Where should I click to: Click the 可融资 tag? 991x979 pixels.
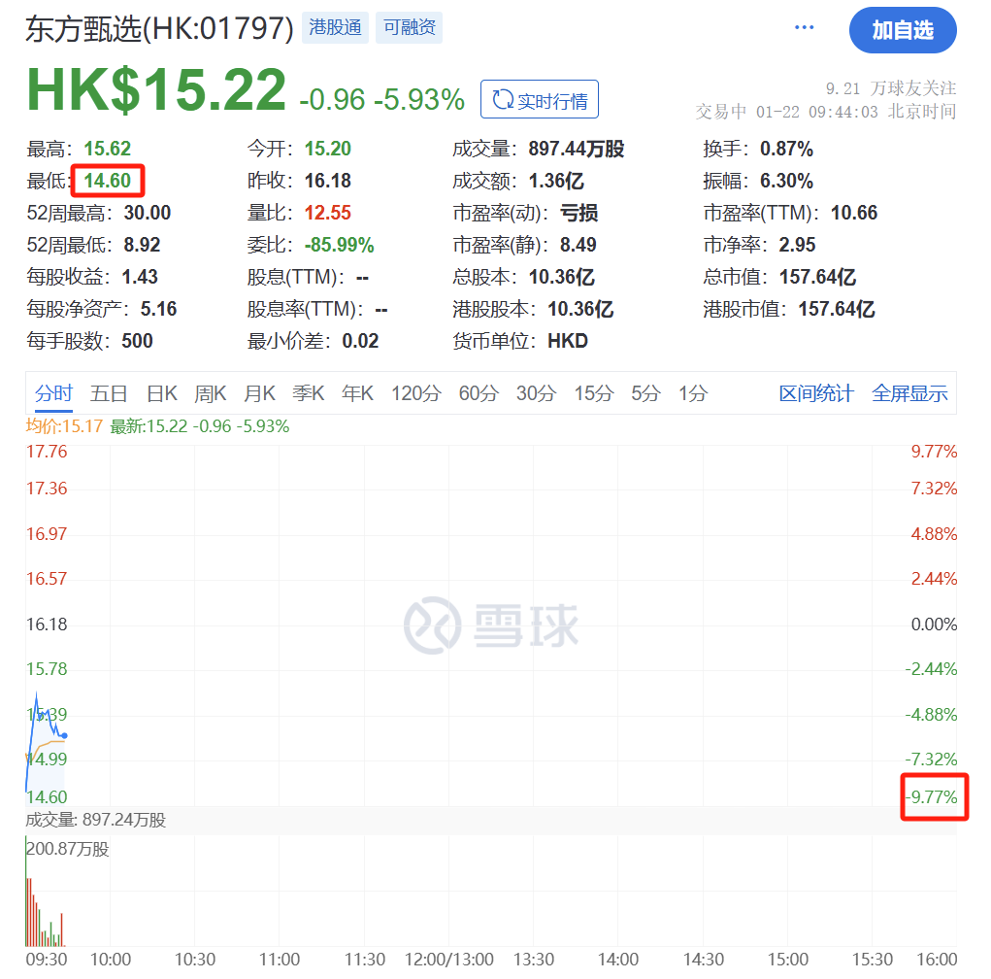[x=409, y=28]
